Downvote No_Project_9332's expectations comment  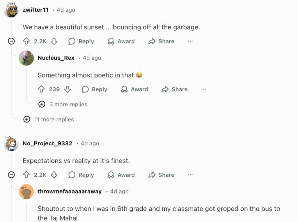[54, 175]
